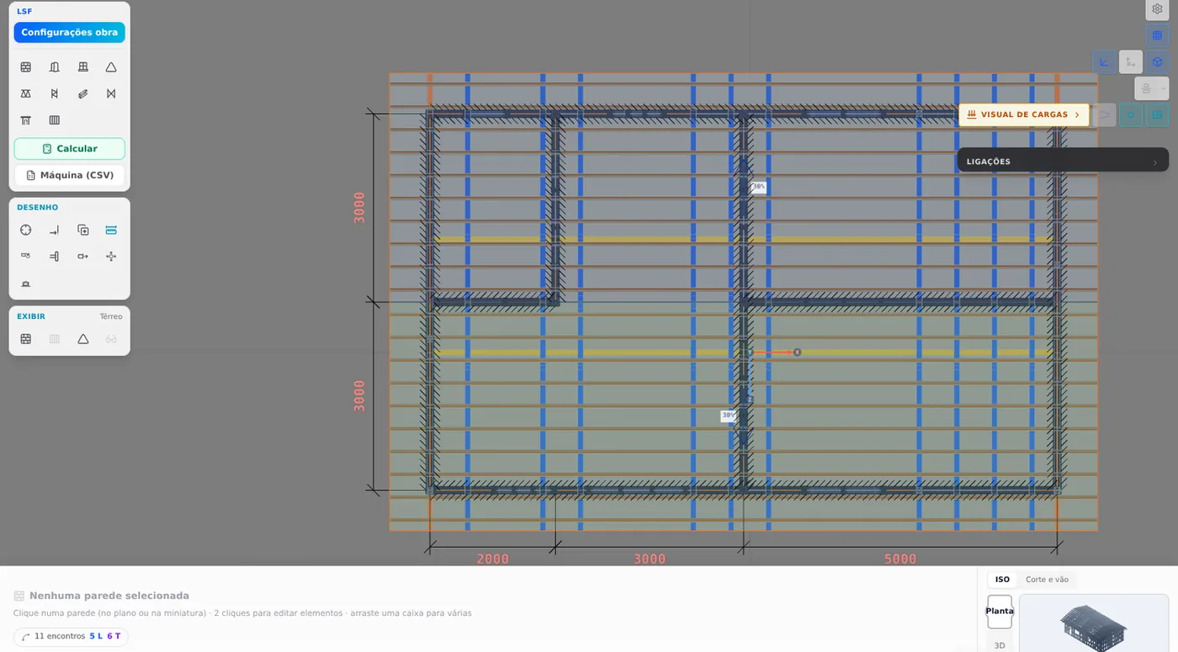
Task: Select the door opening tool in LSF
Action: pyautogui.click(x=55, y=67)
